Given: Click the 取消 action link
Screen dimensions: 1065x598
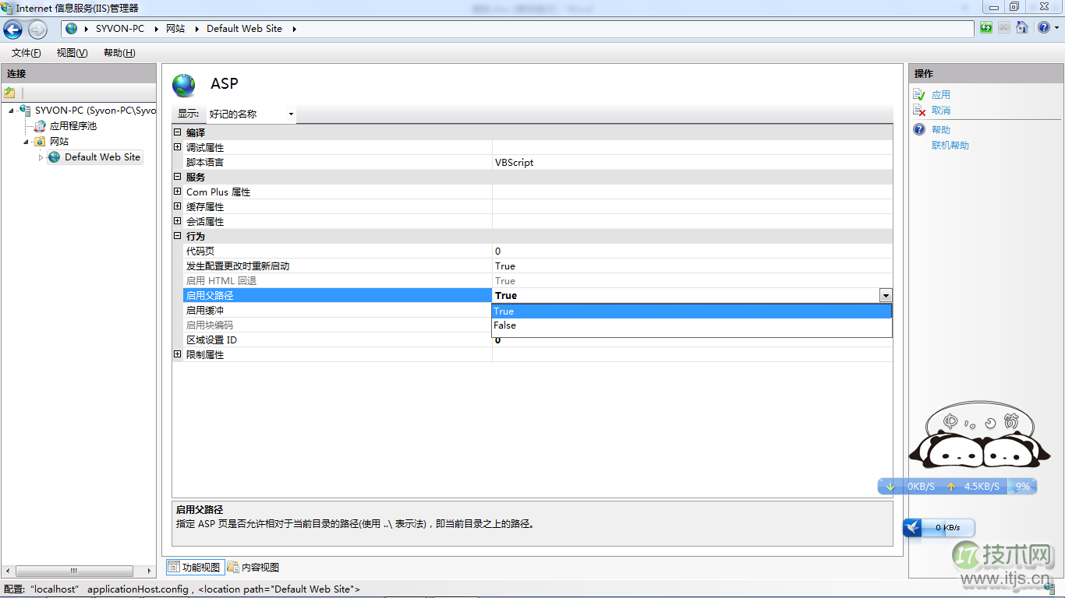Looking at the screenshot, I should tap(941, 111).
